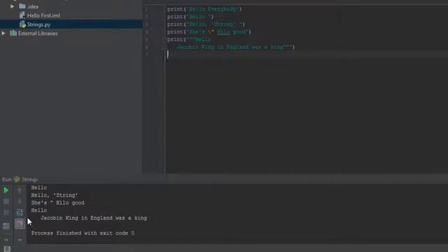Open the right column's more-actions chevrons in Run toolbar
The width and height of the screenshot is (448, 252).
click(20, 239)
